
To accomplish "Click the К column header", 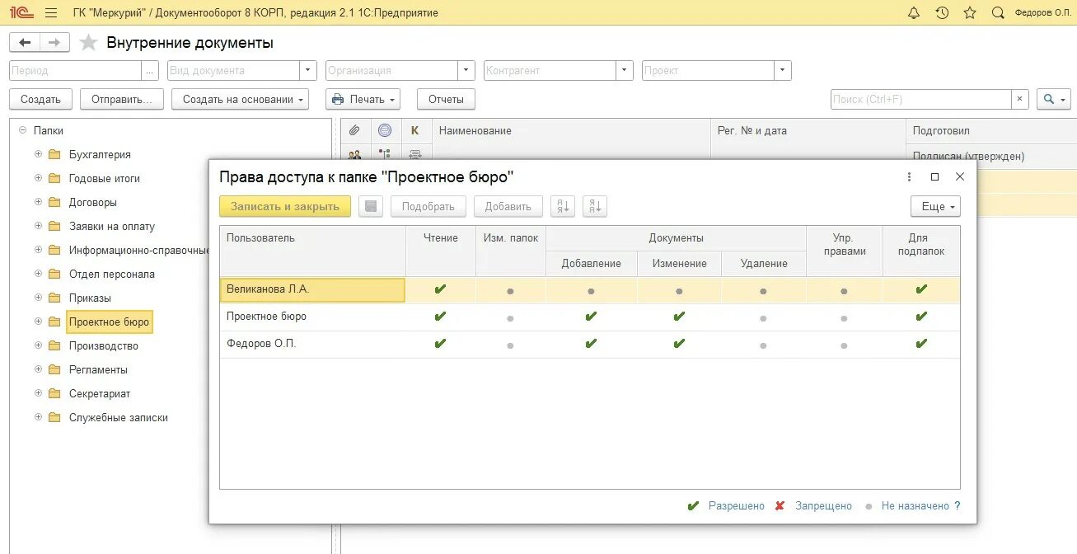I will tap(415, 130).
